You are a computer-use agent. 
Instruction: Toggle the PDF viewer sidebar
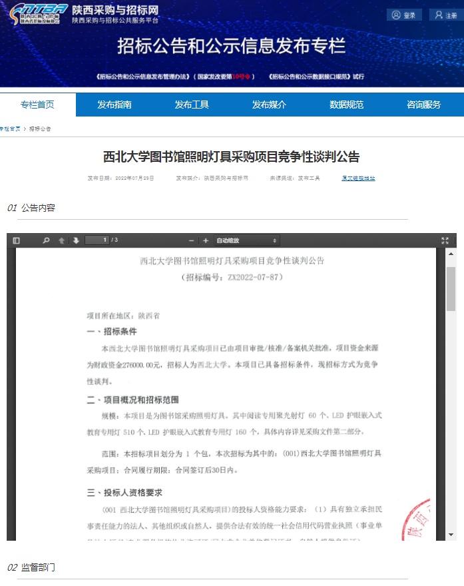coord(17,240)
